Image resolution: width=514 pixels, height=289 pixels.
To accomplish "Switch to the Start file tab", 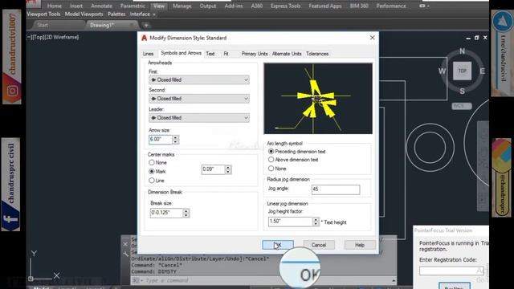I will click(x=43, y=25).
